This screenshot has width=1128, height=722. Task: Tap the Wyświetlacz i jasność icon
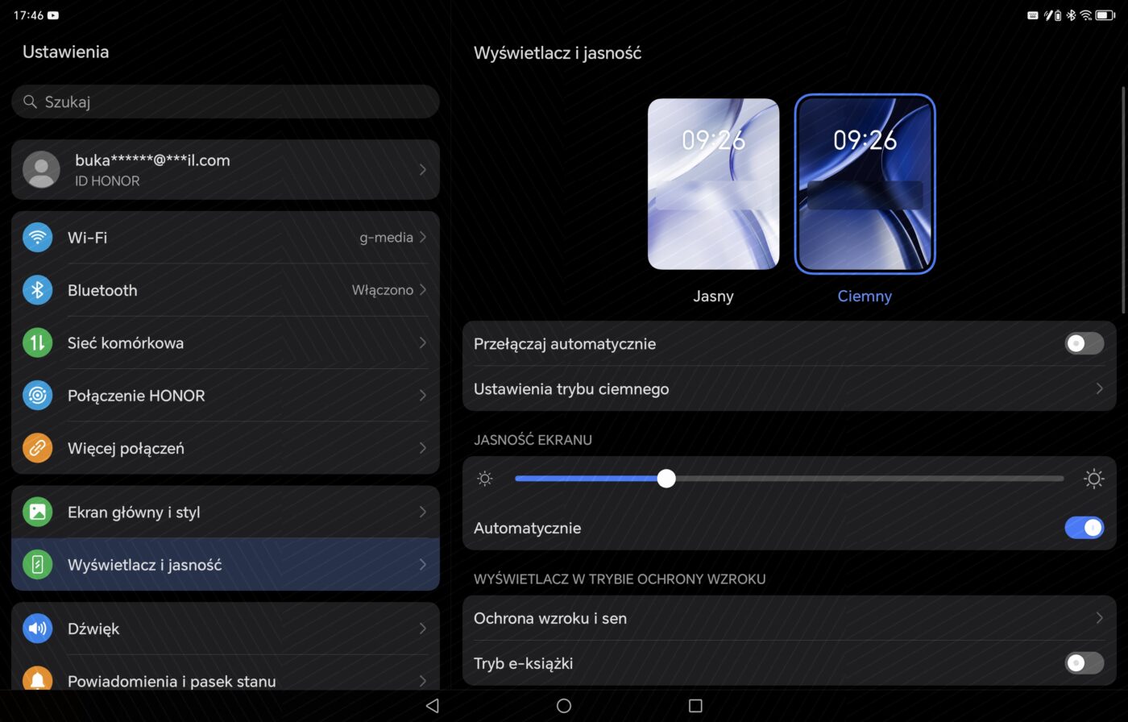click(x=37, y=565)
